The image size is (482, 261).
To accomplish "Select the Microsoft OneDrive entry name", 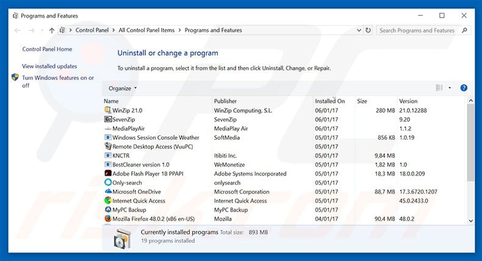I will [137, 191].
